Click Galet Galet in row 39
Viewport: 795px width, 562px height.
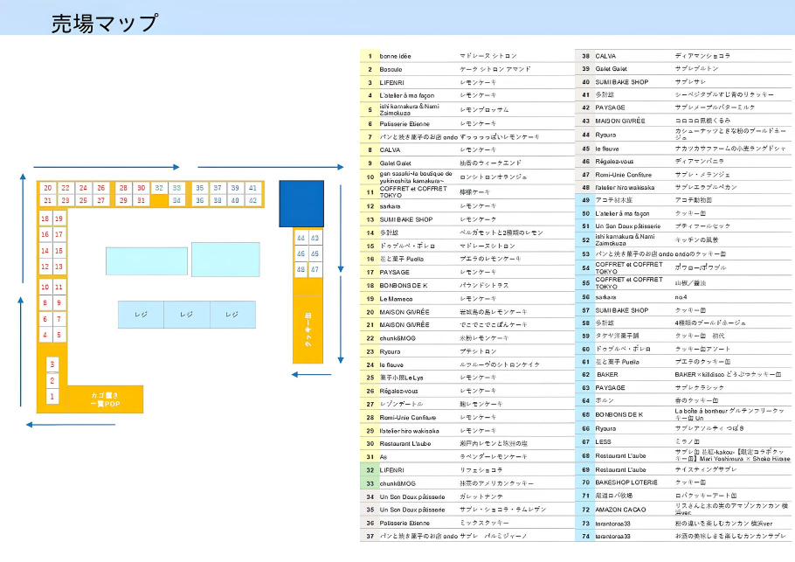611,69
